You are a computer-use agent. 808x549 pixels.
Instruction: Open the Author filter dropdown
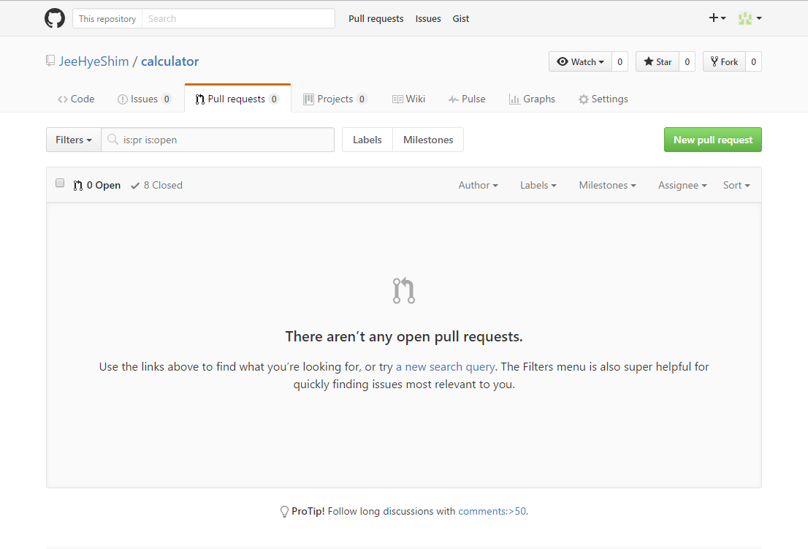coord(478,185)
